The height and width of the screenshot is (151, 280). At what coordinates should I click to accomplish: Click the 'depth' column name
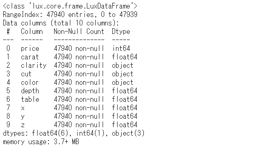pyautogui.click(x=30, y=91)
